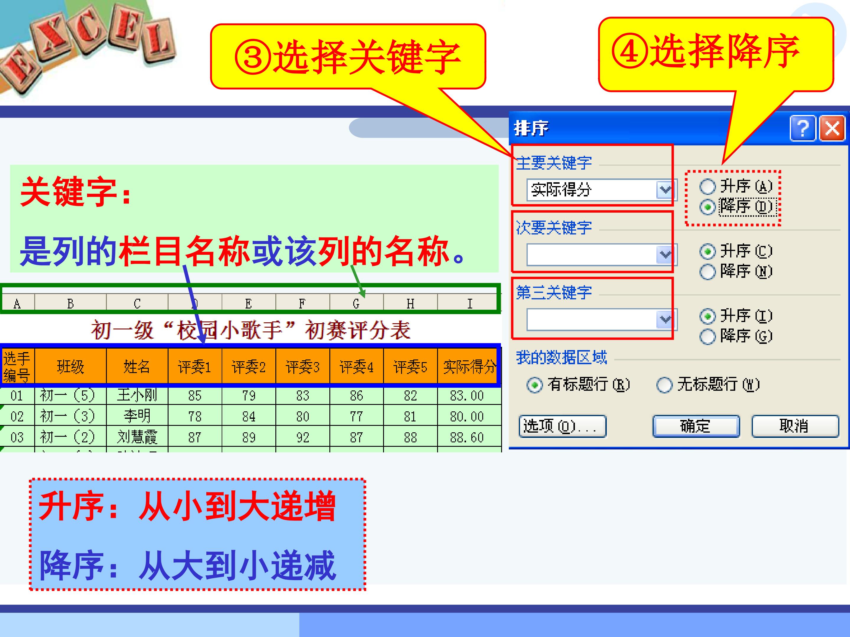Choose 升序 (C) for secondary key
The width and height of the screenshot is (850, 637).
[707, 252]
